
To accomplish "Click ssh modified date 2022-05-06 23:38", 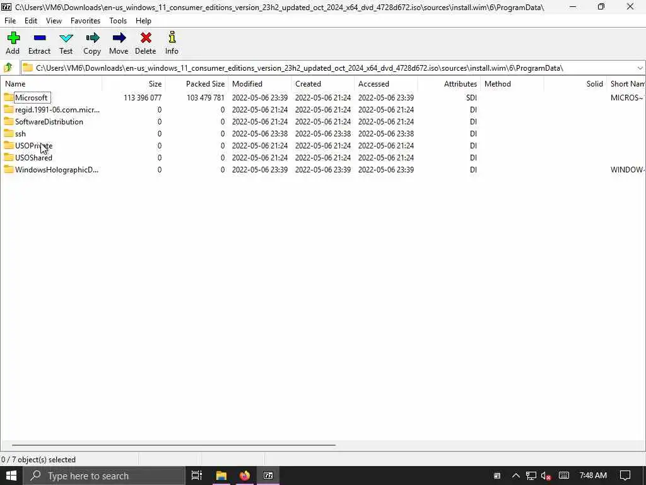I will pos(260,134).
